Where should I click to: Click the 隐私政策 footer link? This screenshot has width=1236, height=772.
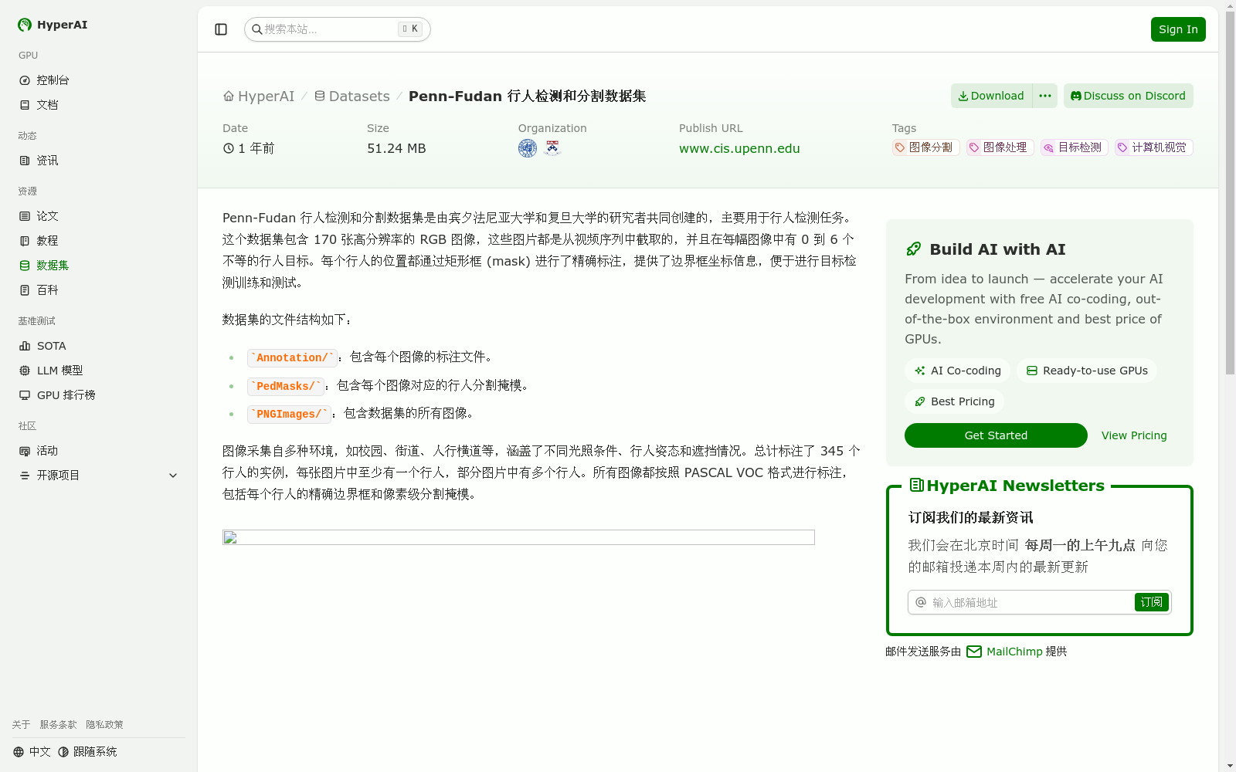104,725
